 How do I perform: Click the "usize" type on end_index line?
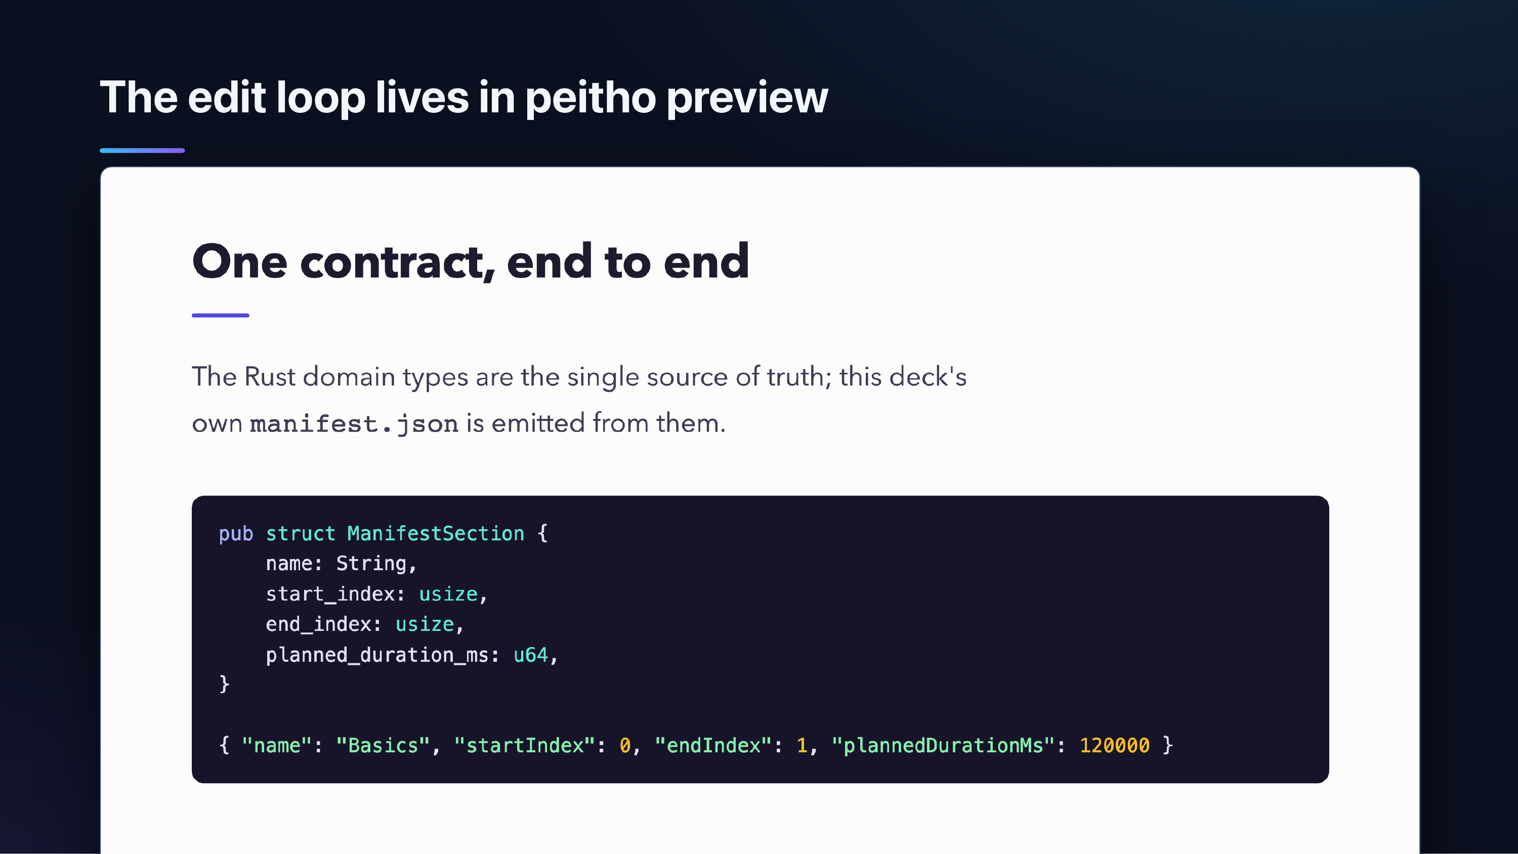(425, 625)
